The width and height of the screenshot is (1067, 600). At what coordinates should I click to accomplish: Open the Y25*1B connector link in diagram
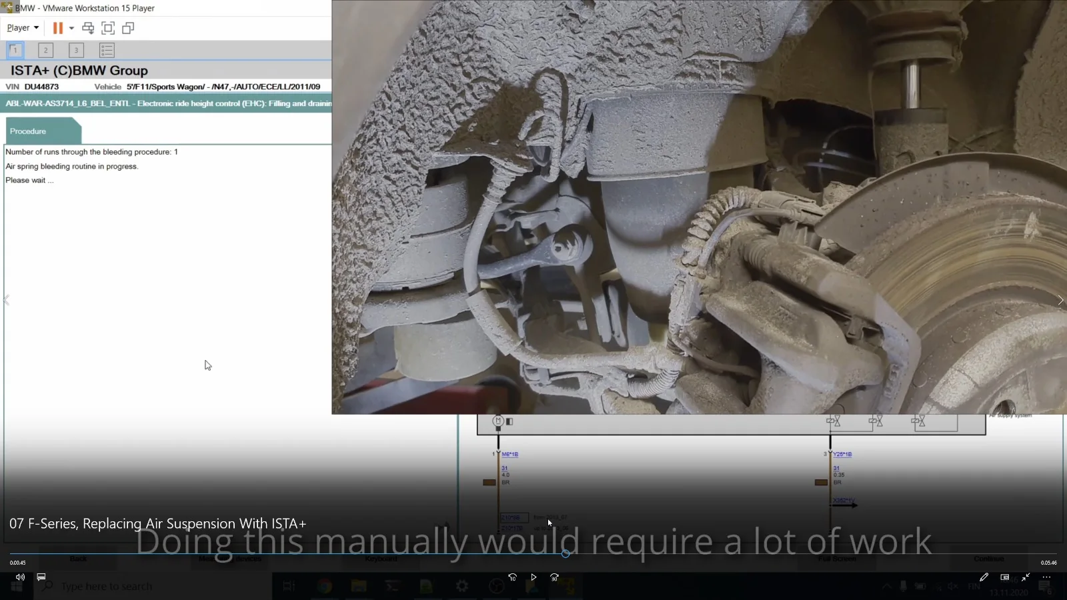(x=842, y=454)
